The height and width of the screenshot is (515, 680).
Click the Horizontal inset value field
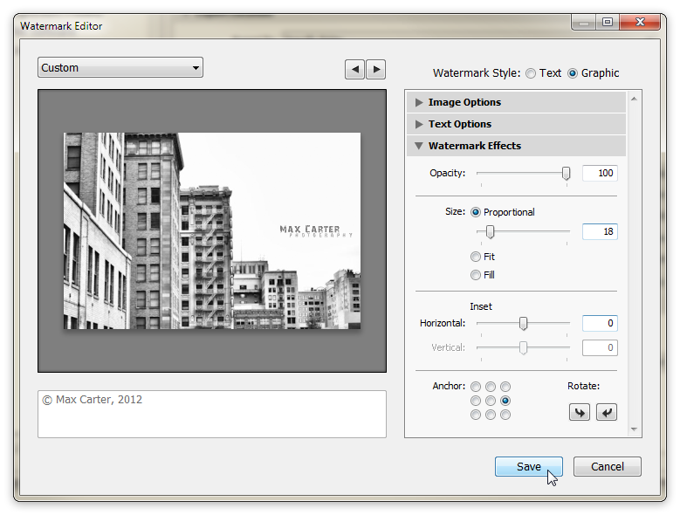point(600,323)
